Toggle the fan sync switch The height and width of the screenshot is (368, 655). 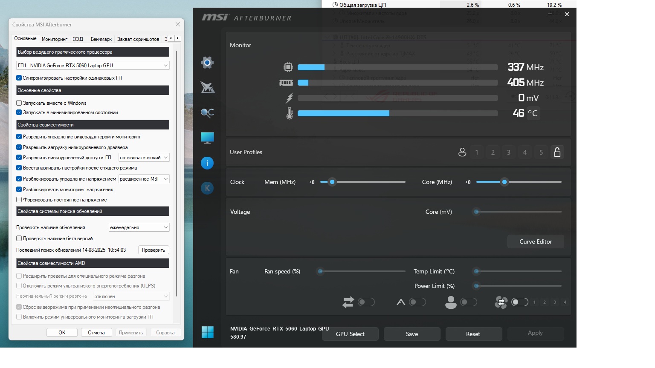click(366, 302)
